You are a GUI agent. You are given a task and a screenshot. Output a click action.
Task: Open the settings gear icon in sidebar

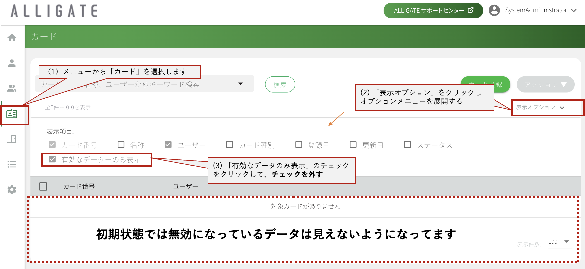coord(12,190)
